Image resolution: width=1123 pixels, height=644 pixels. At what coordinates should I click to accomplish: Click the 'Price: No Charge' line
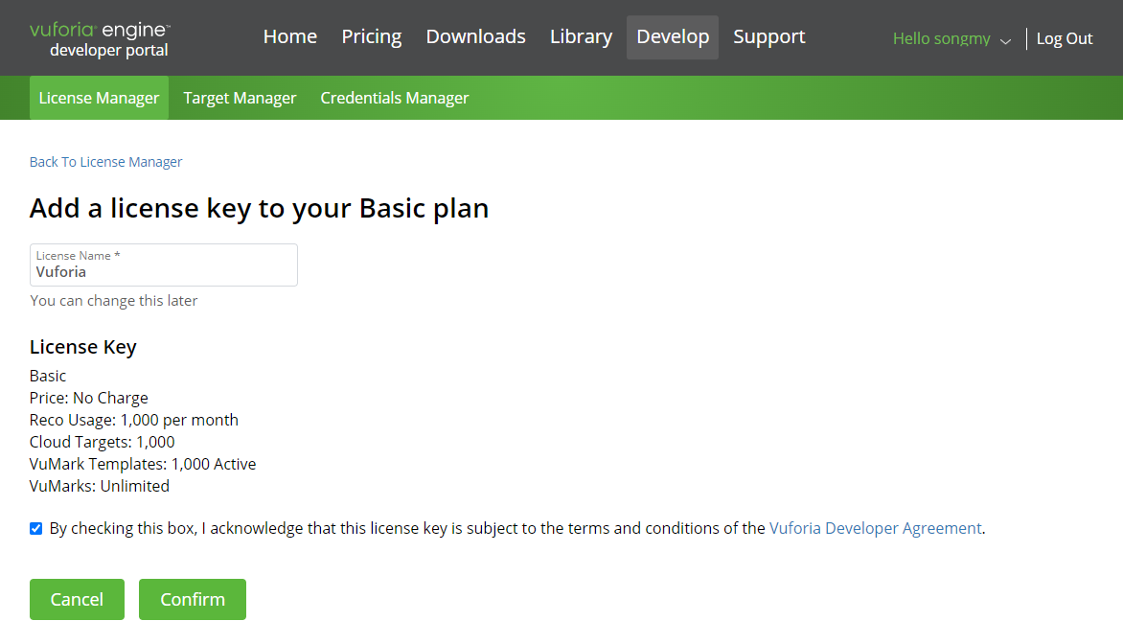(89, 398)
